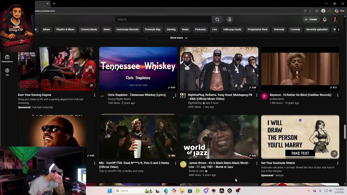
Task: Select the Progressive Rock chip
Action: [x=258, y=30]
